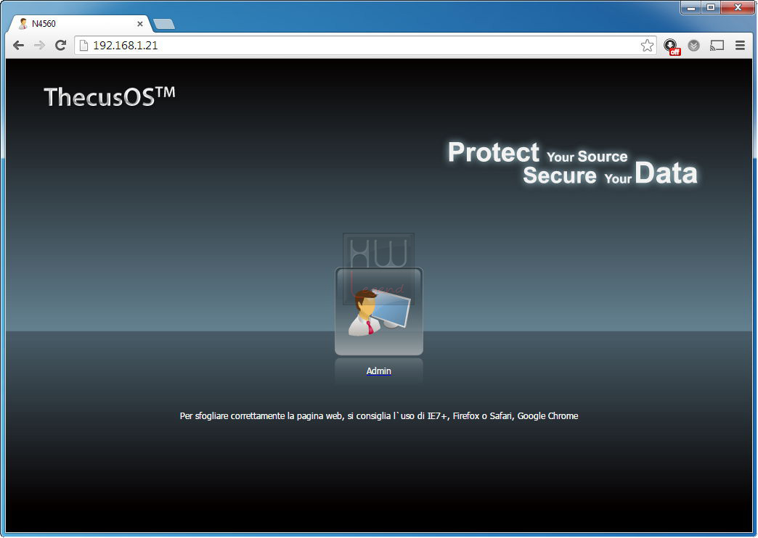Click the browser back arrow
The height and width of the screenshot is (538, 758).
click(18, 46)
